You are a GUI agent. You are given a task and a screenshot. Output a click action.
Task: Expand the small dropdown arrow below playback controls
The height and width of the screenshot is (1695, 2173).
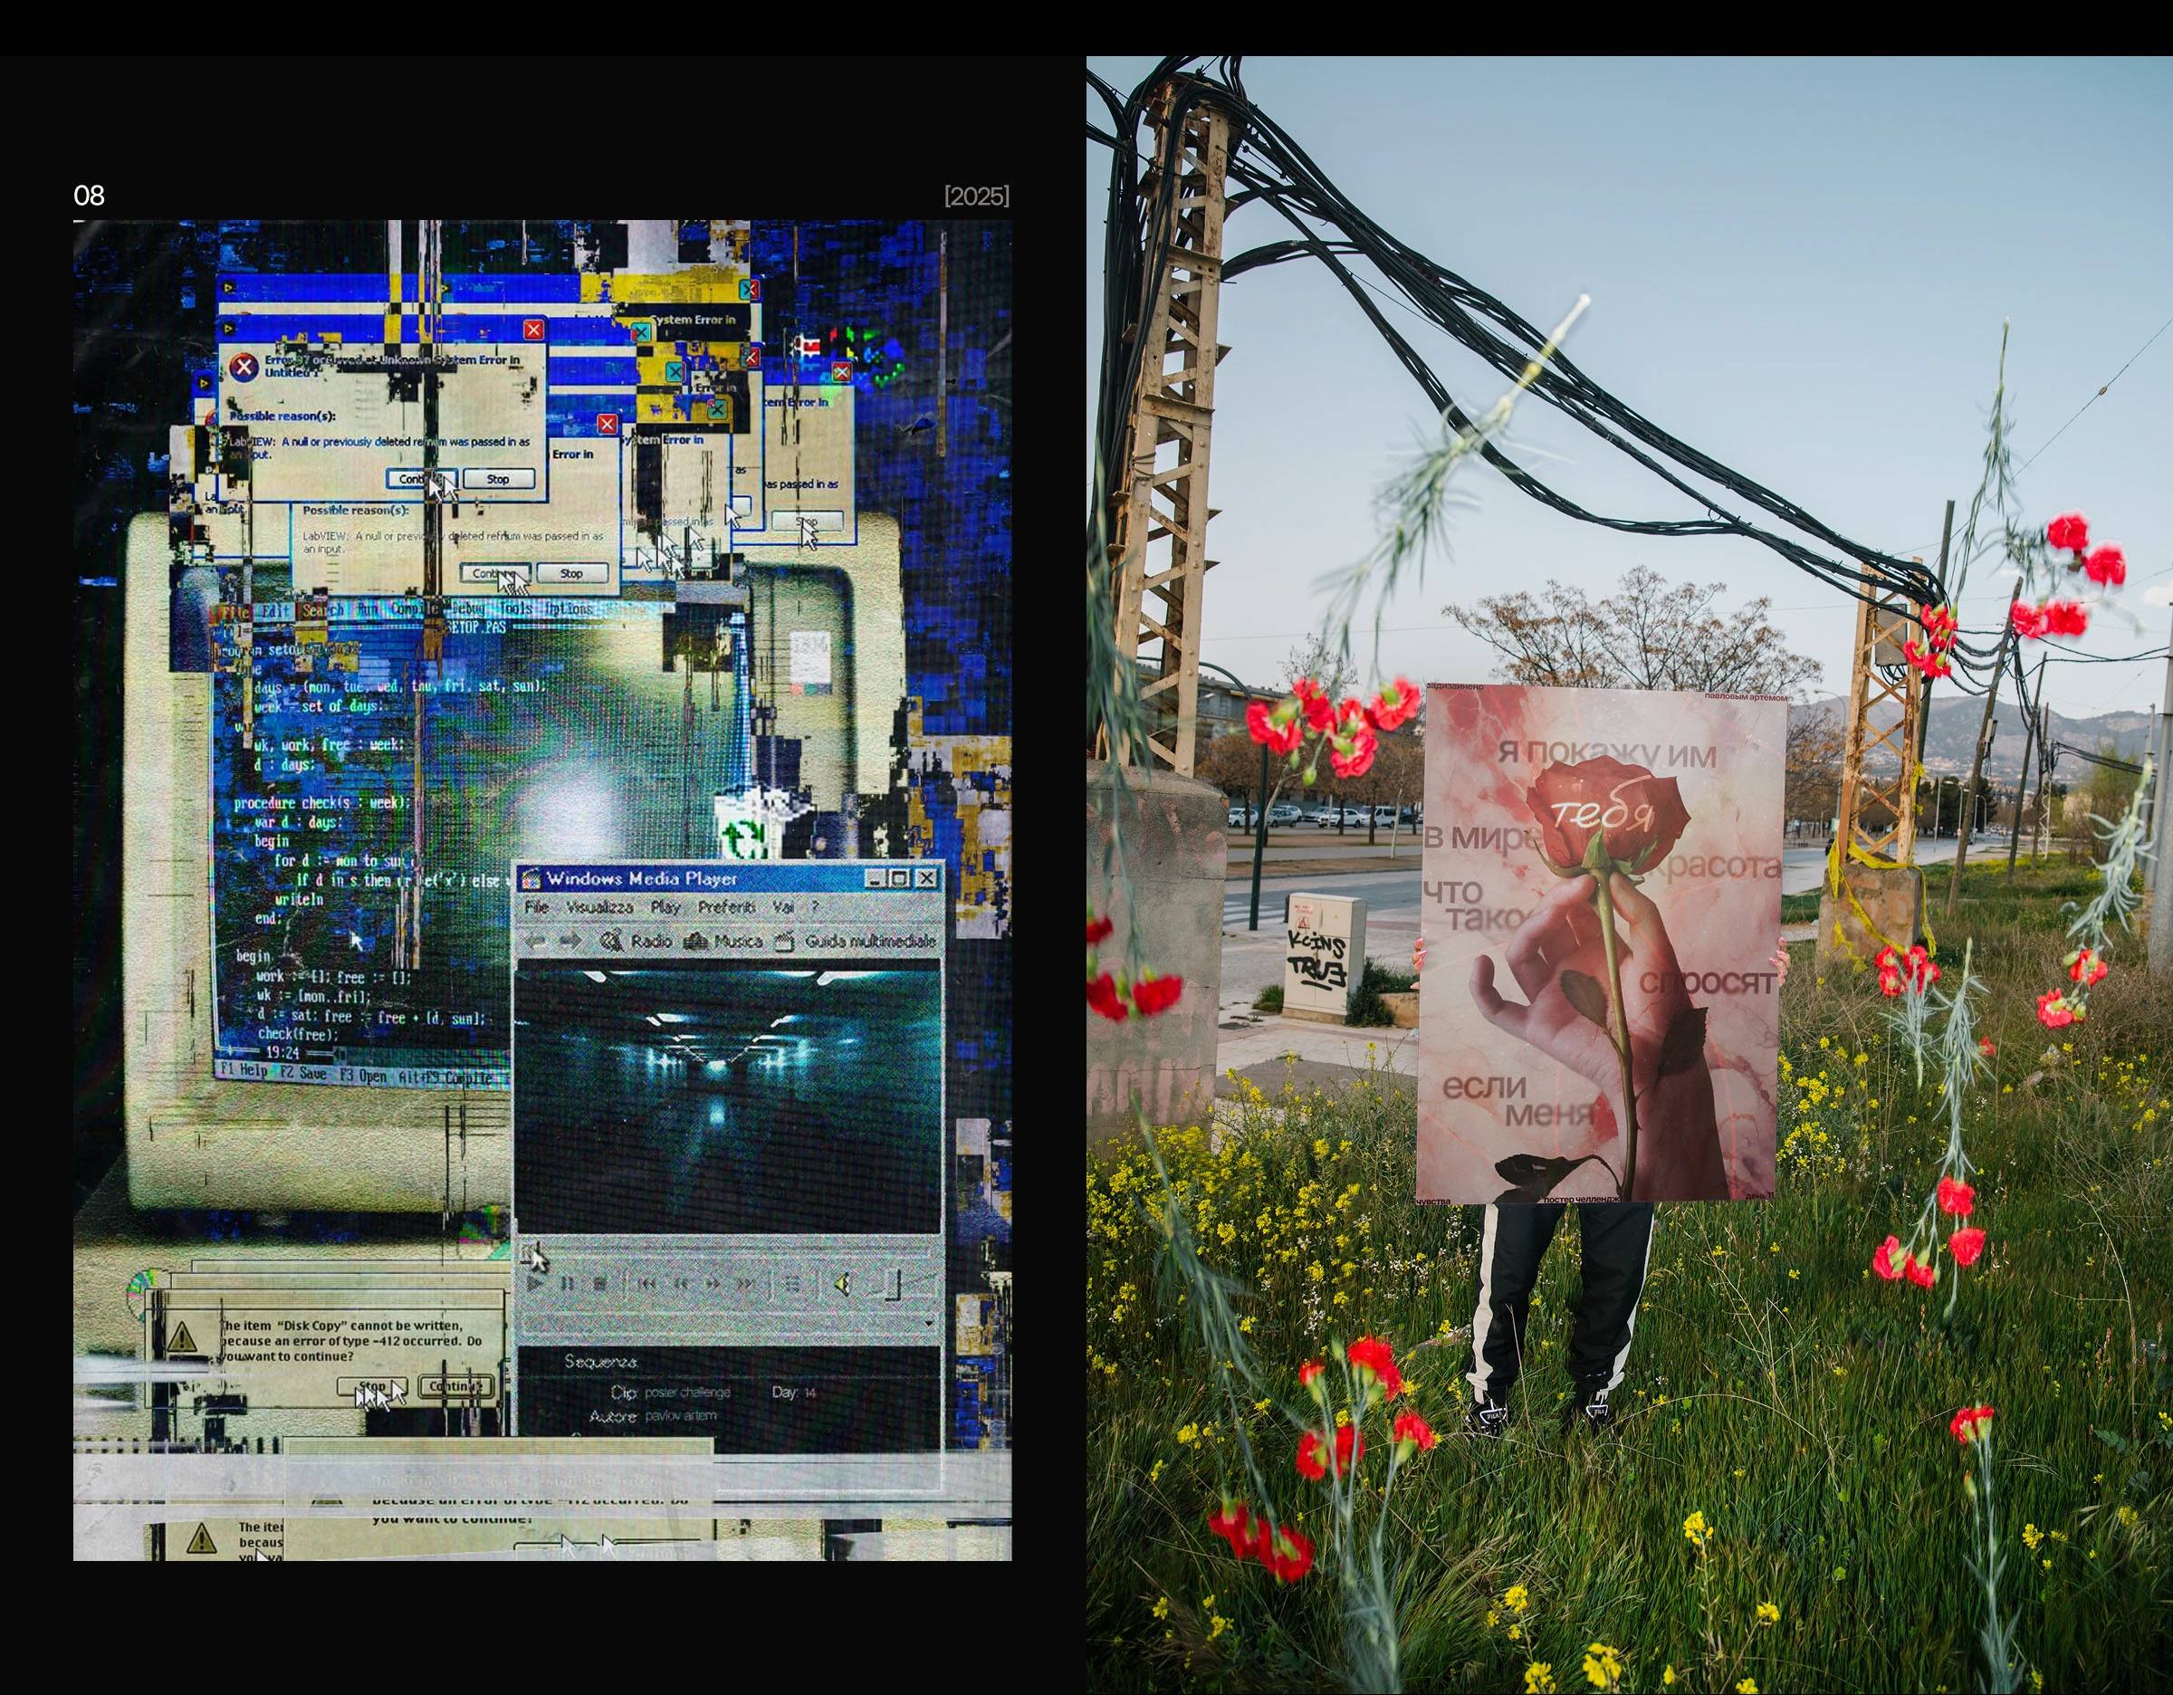tap(929, 1324)
